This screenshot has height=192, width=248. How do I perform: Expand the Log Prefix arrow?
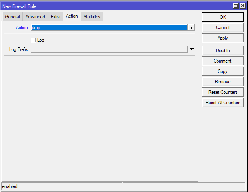click(192, 49)
